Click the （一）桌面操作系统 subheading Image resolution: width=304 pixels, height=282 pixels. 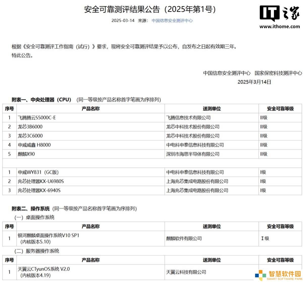pos(34,217)
